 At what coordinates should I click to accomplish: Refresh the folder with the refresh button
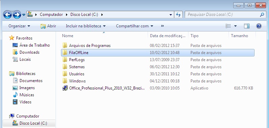[178, 15]
